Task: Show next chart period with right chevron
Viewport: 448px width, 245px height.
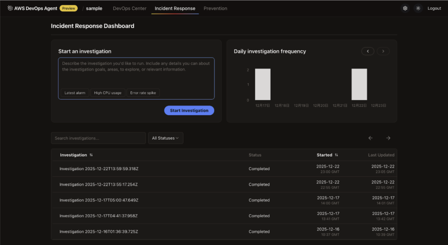Action: pos(383,51)
